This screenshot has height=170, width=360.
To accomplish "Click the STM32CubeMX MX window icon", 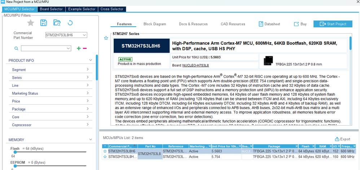I will click(3, 1).
